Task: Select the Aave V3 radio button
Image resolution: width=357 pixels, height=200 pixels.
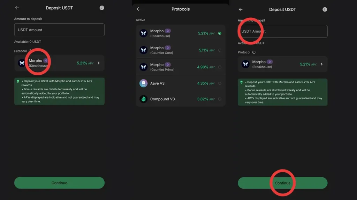Action: tap(220, 83)
